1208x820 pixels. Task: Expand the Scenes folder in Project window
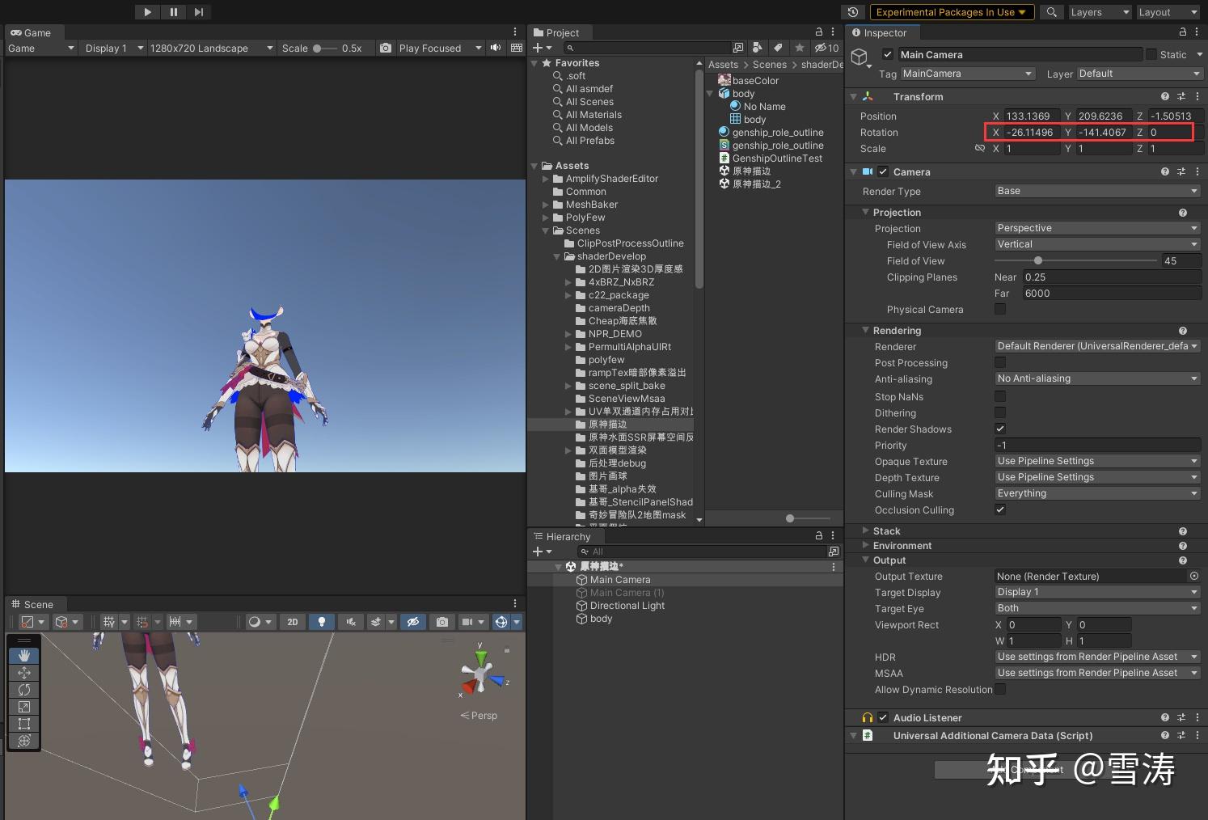(x=547, y=230)
